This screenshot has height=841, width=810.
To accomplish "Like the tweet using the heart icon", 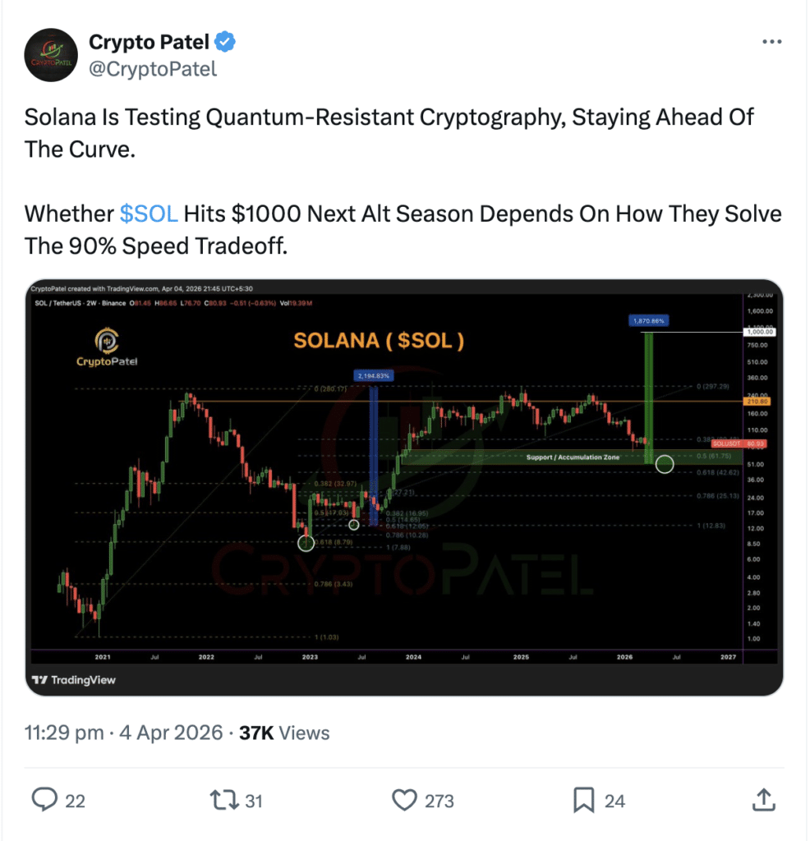I will click(x=405, y=799).
